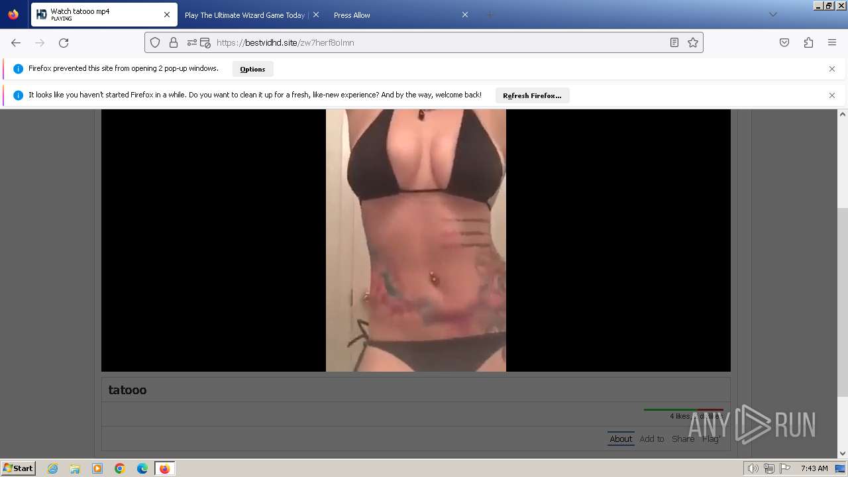The width and height of the screenshot is (848, 477).
Task: Bookmark this page with star icon
Action: [x=693, y=42]
